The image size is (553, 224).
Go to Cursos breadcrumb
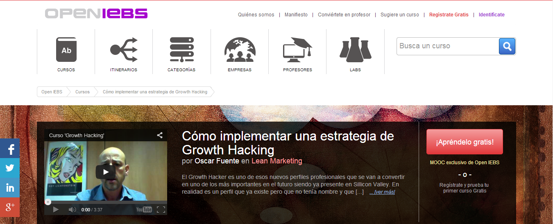point(82,92)
